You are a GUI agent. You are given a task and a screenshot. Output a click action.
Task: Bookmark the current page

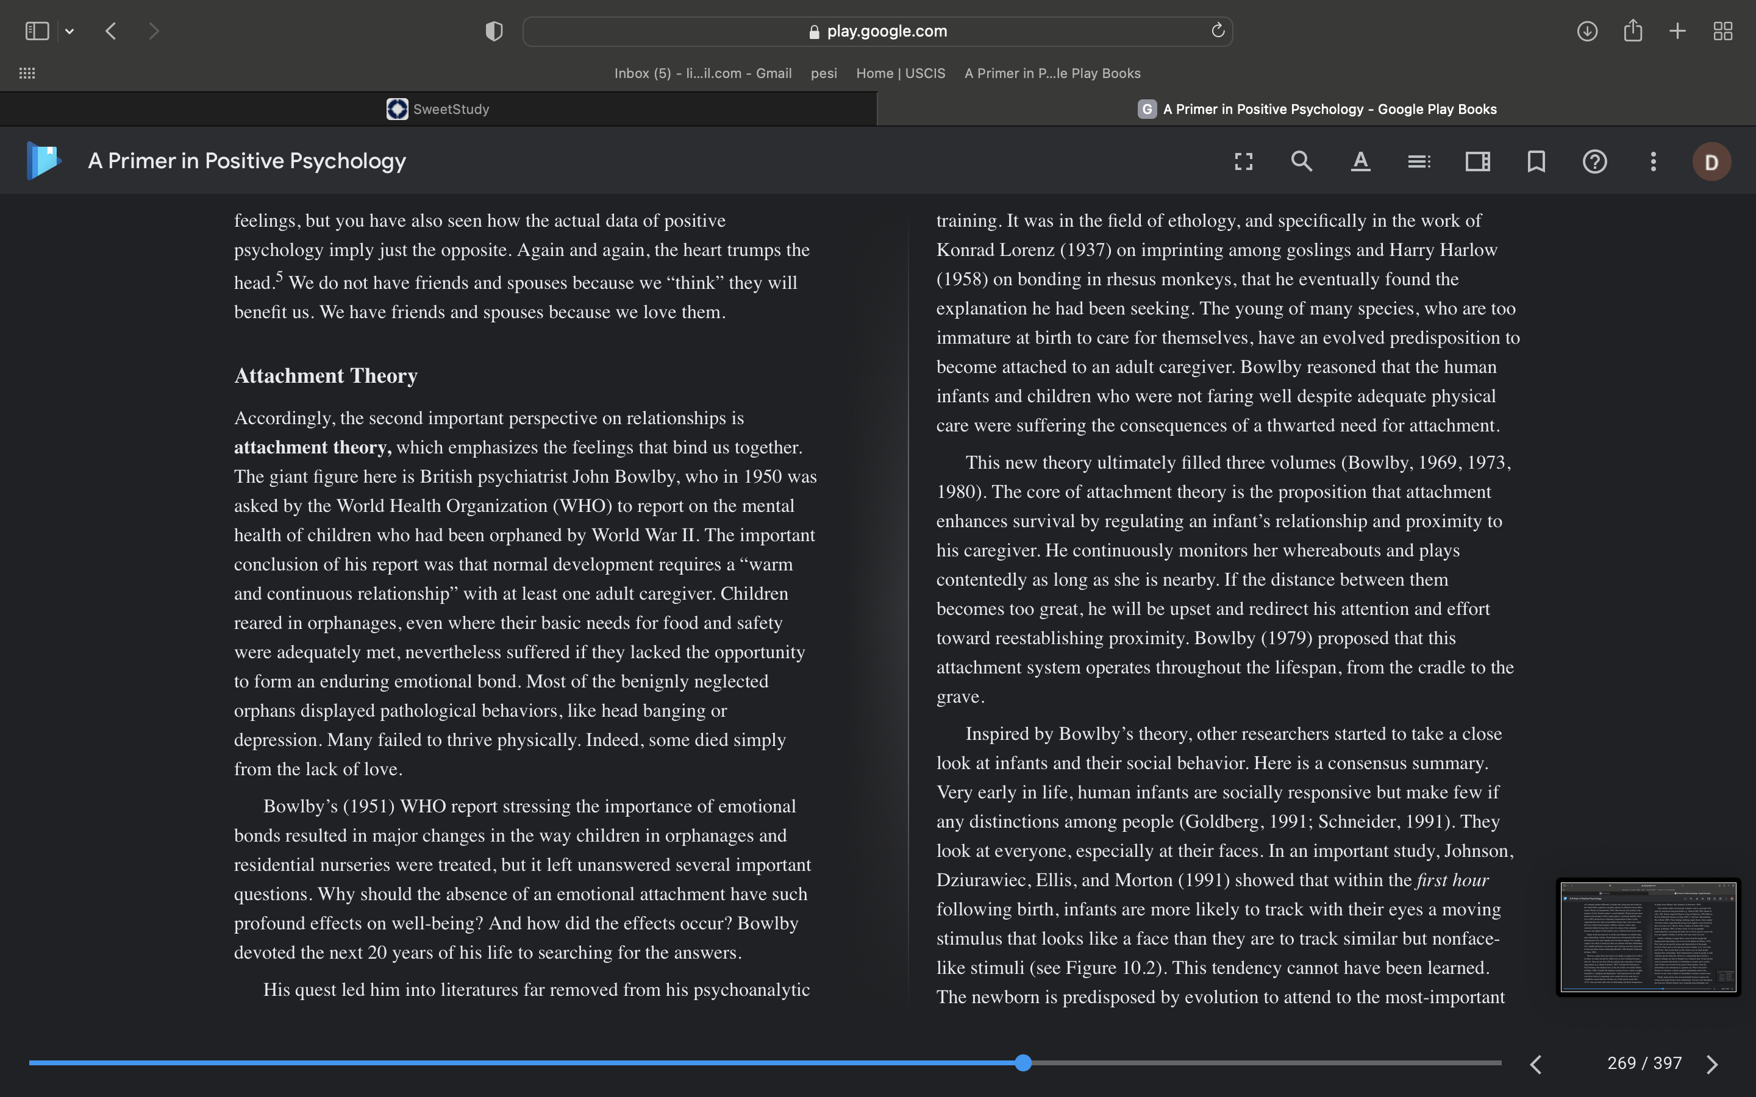pyautogui.click(x=1536, y=161)
